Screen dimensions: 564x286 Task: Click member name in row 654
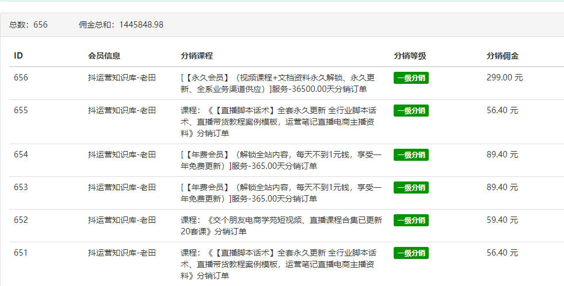(122, 154)
